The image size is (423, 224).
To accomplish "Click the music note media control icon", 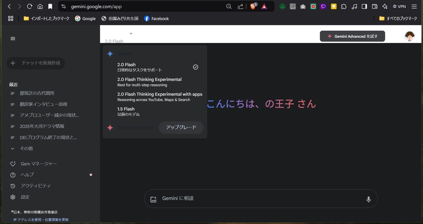I will tap(354, 6).
